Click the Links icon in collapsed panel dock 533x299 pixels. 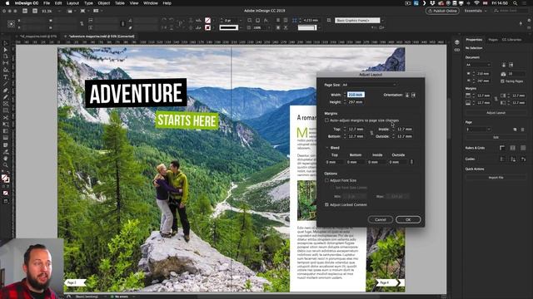(457, 50)
